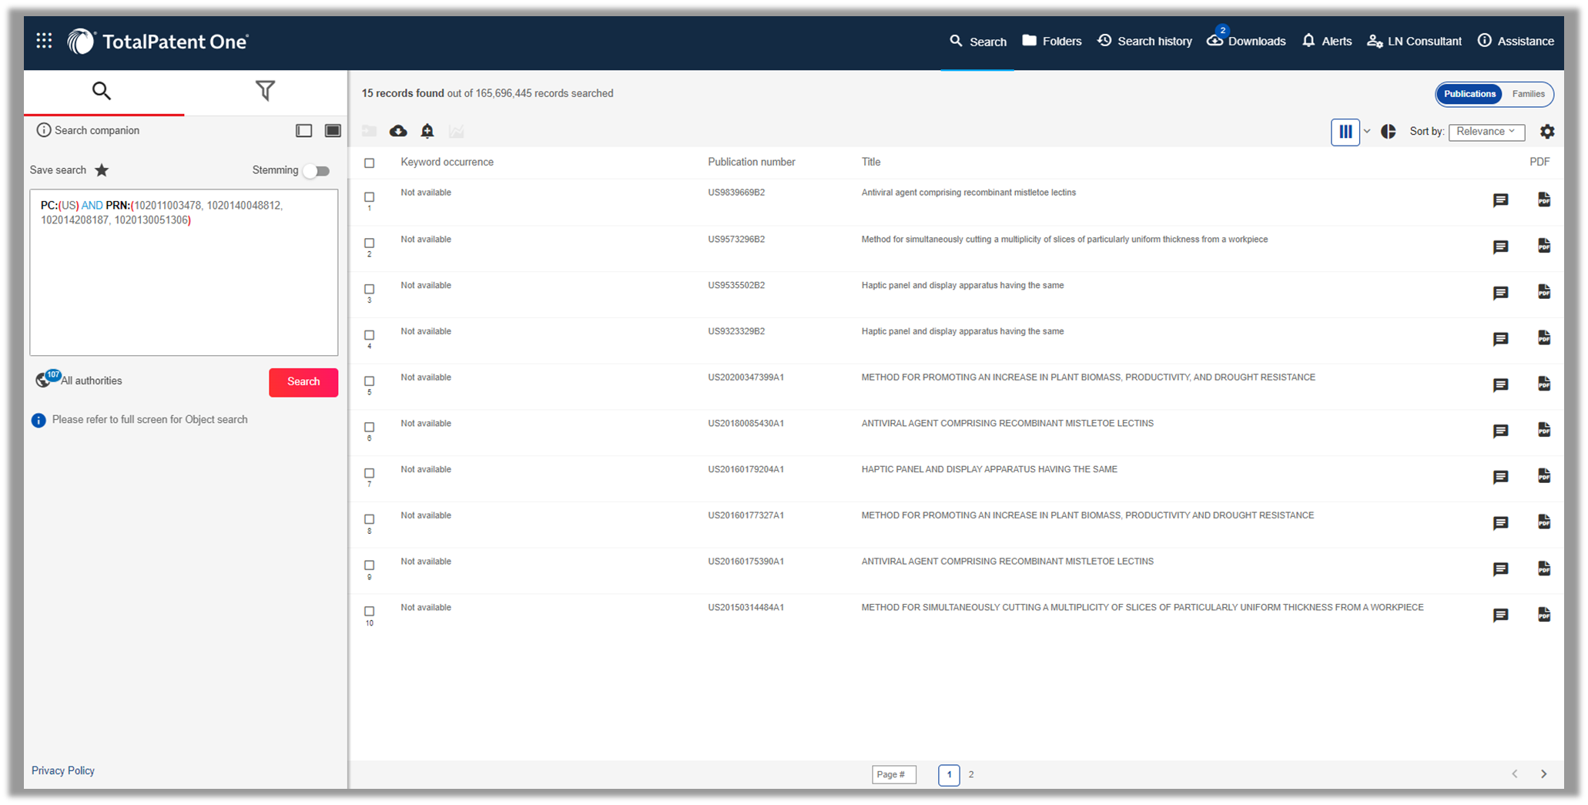The height and width of the screenshot is (805, 1588).
Task: Click the Keyword occurrence column header
Action: point(447,162)
